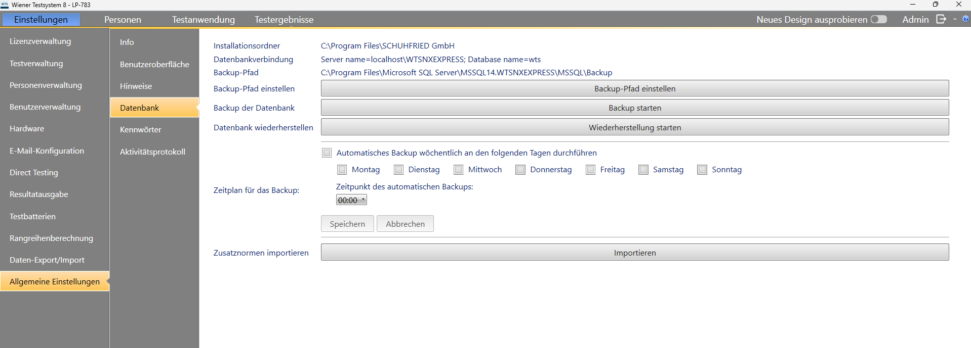Select the Sonntag checkbox
This screenshot has height=348, width=971.
pos(702,170)
